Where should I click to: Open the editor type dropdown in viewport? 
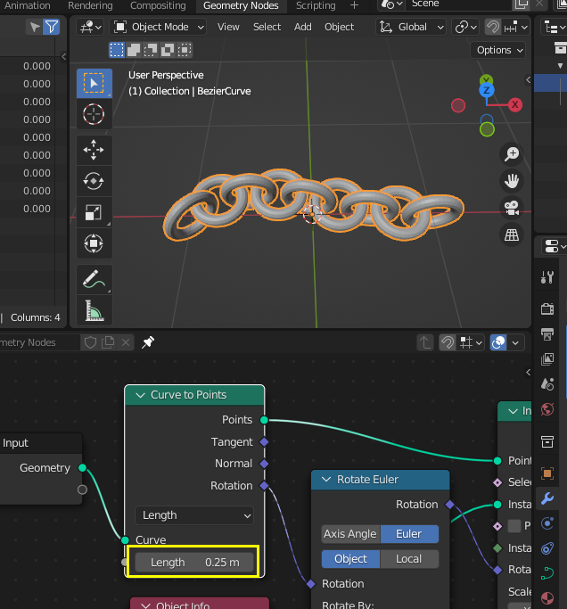pos(90,27)
